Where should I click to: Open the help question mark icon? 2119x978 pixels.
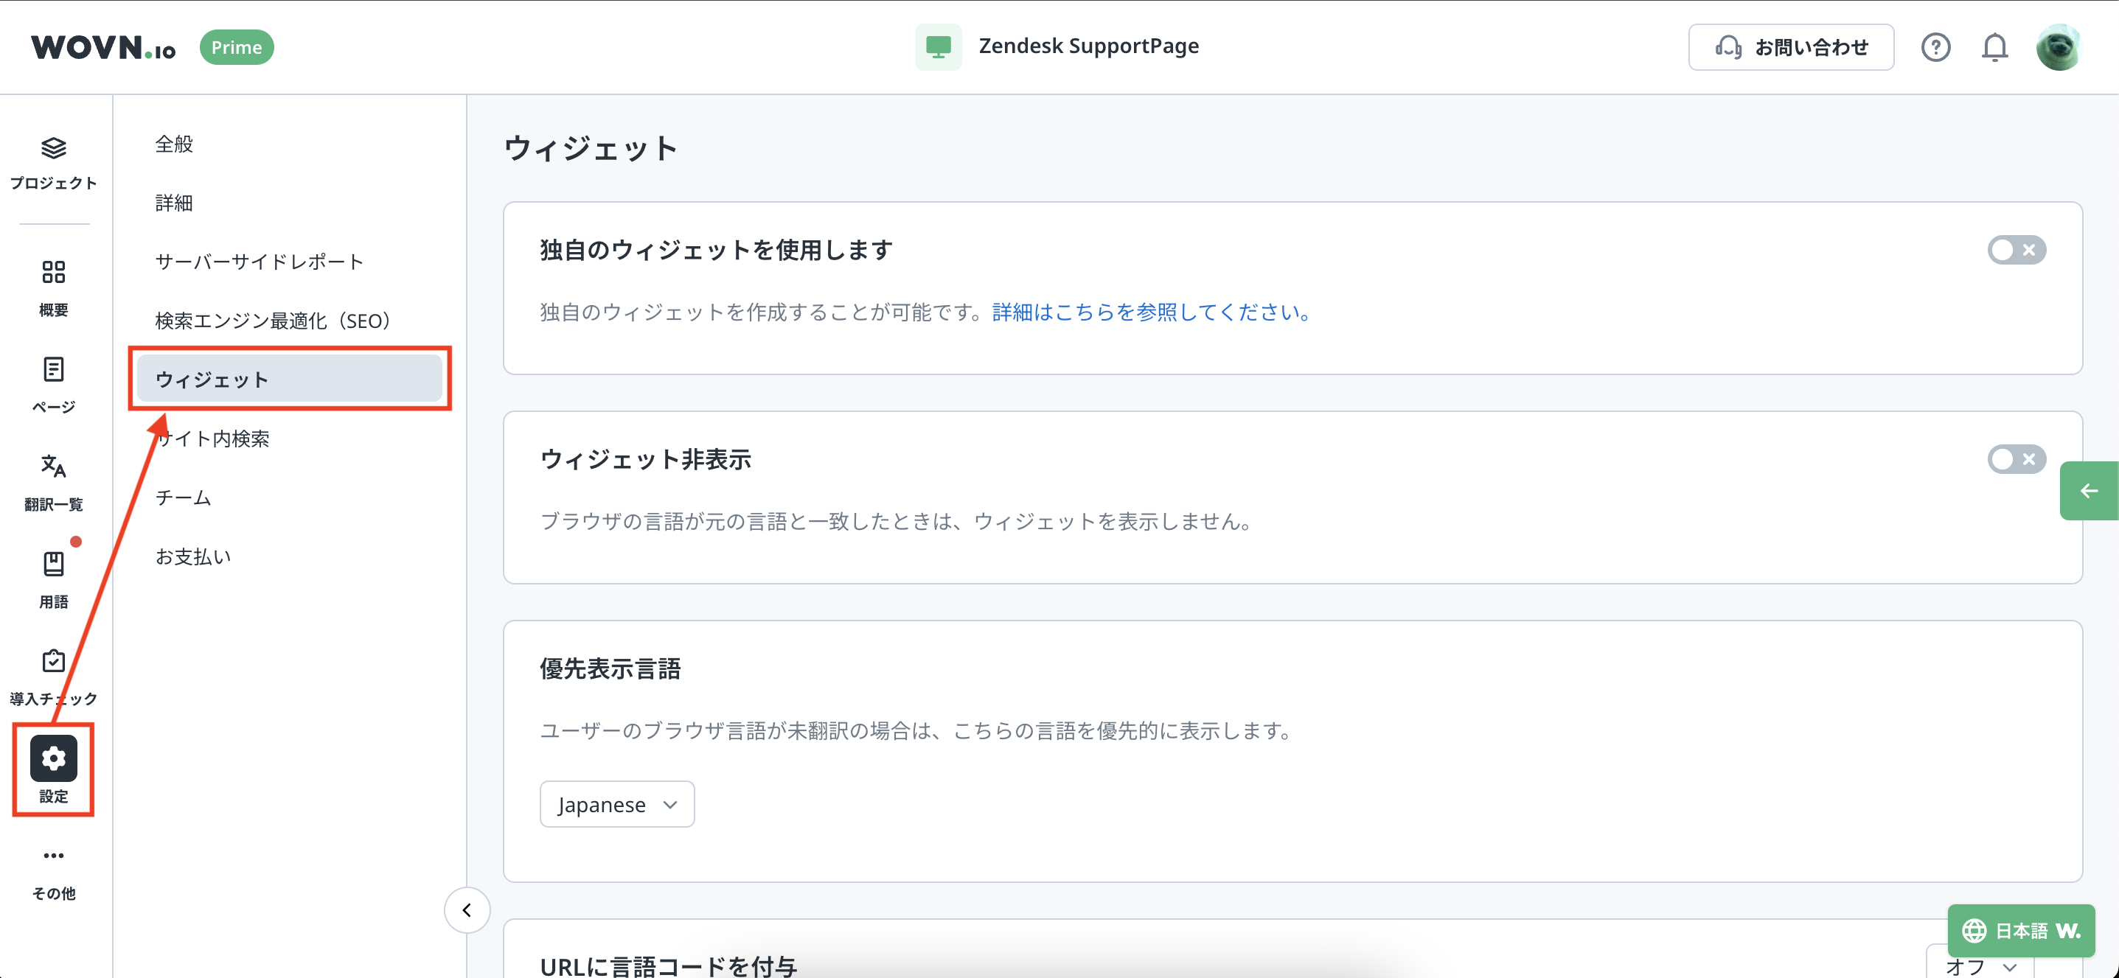tap(1935, 48)
